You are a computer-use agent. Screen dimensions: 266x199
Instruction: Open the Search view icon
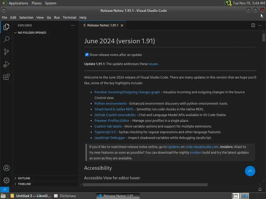6,39
